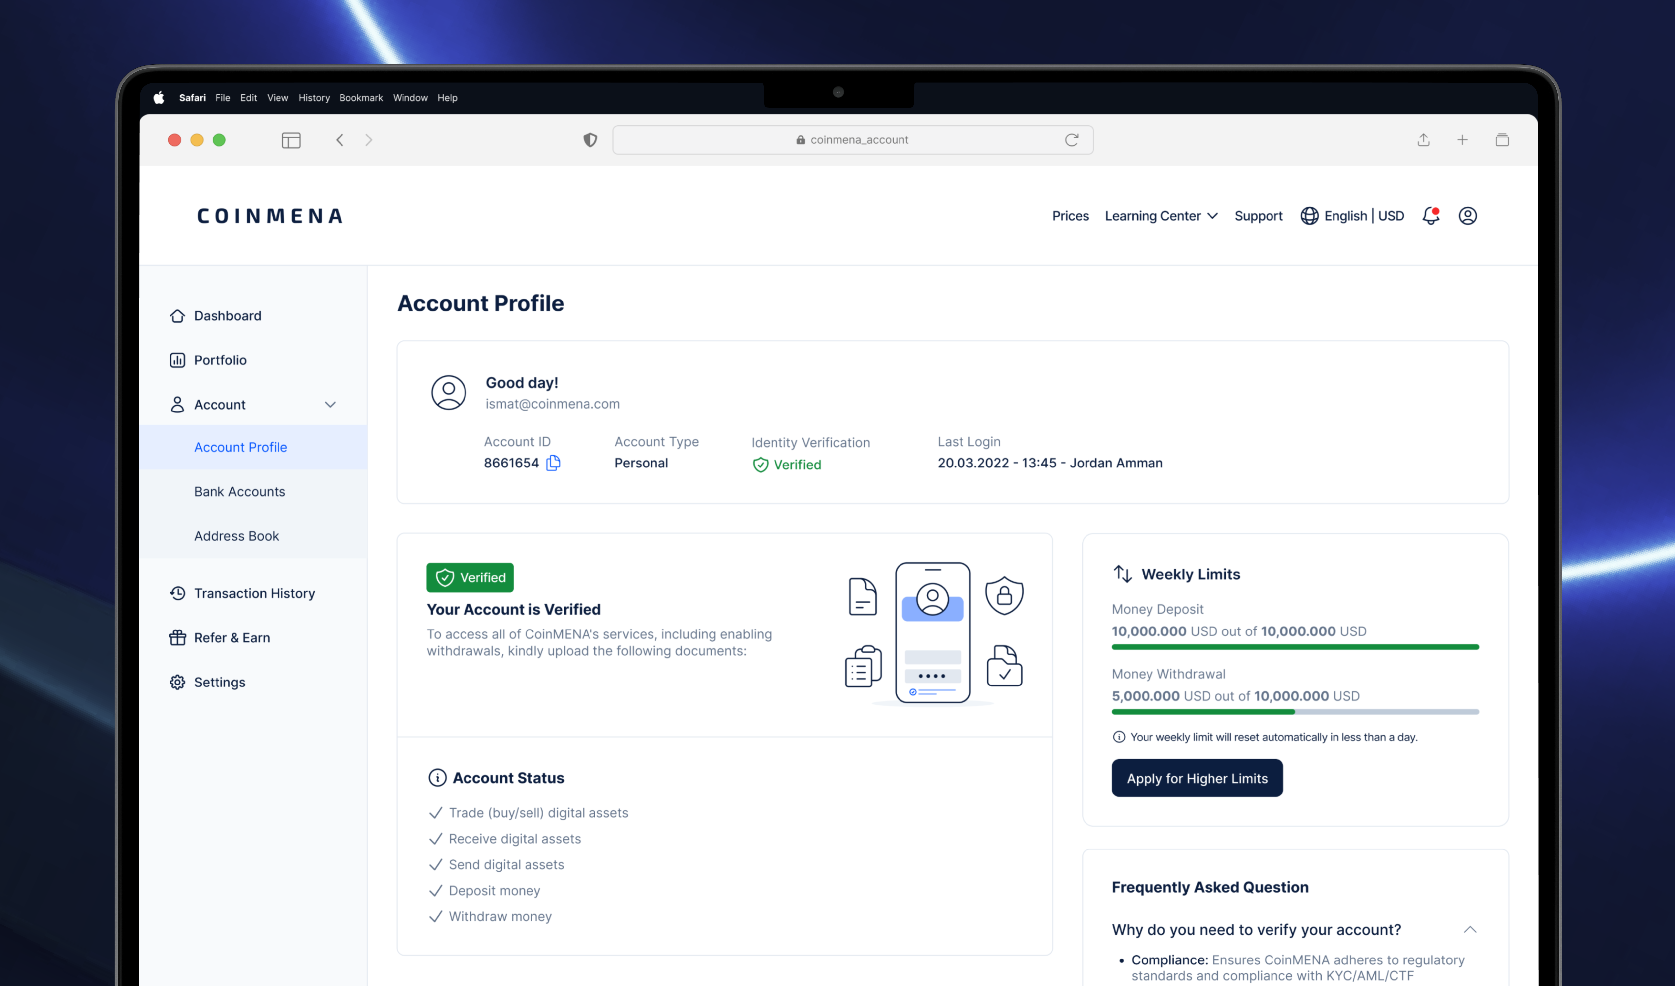
Task: Open the Apple menu
Action: point(159,98)
